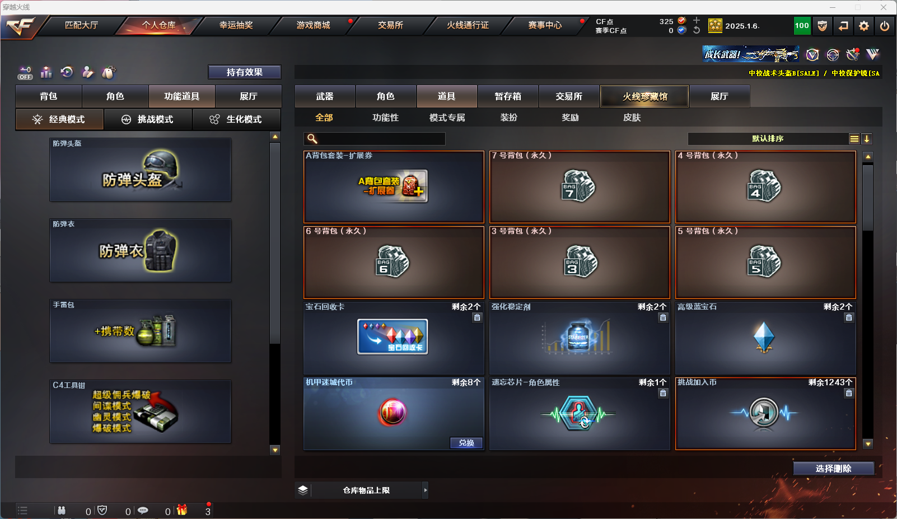Switch to 匹配大厅 tab
This screenshot has width=897, height=519.
coord(82,25)
